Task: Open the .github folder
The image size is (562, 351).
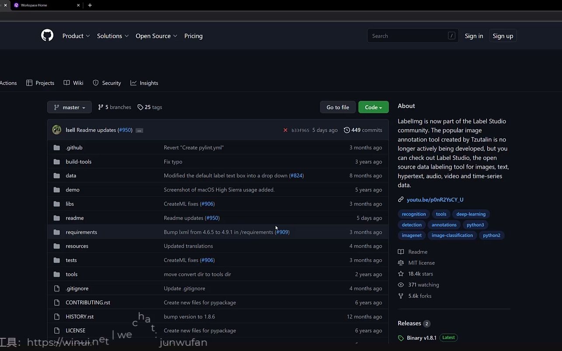Action: pos(74,148)
